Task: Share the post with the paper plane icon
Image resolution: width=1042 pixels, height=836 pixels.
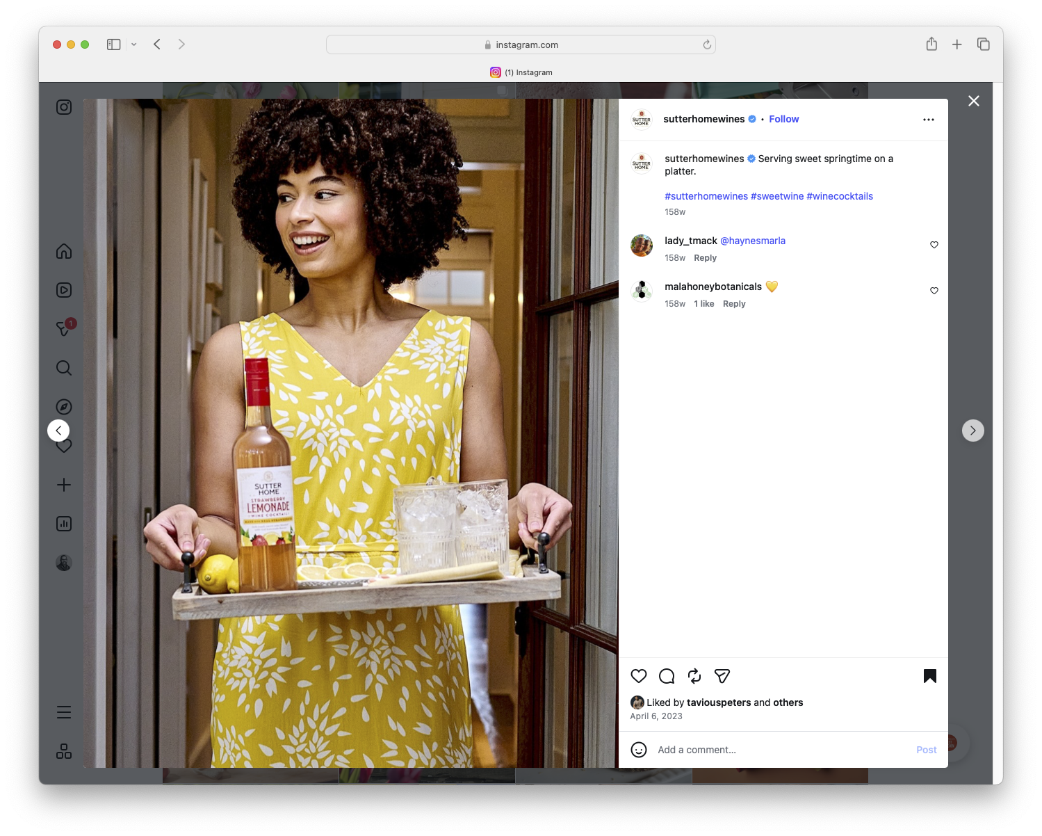Action: click(x=722, y=676)
